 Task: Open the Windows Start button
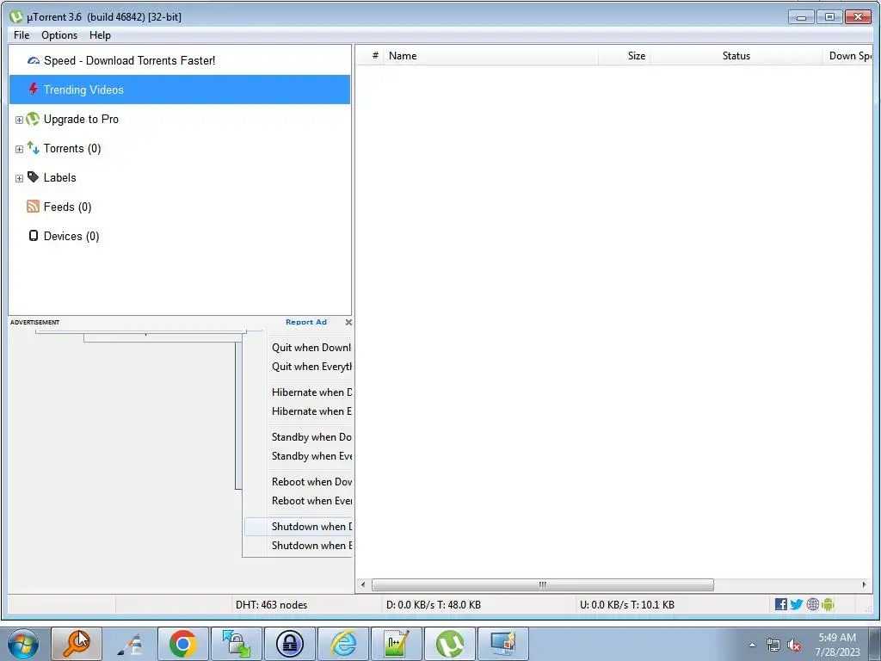pyautogui.click(x=23, y=644)
